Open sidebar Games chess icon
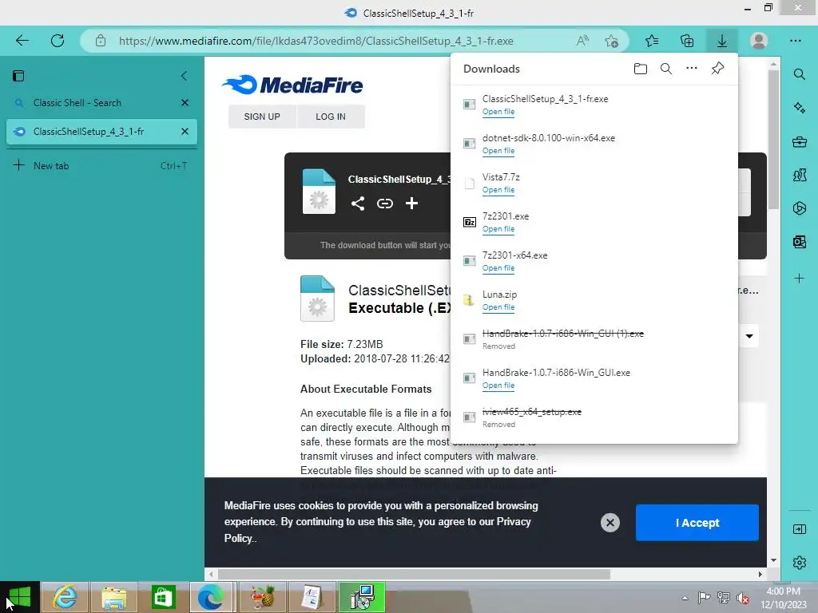The image size is (818, 613). point(799,175)
